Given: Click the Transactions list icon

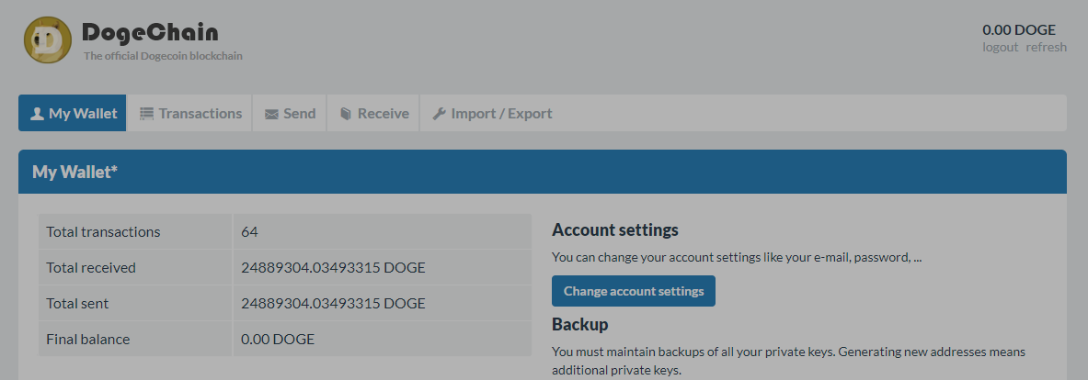Looking at the screenshot, I should pyautogui.click(x=146, y=114).
